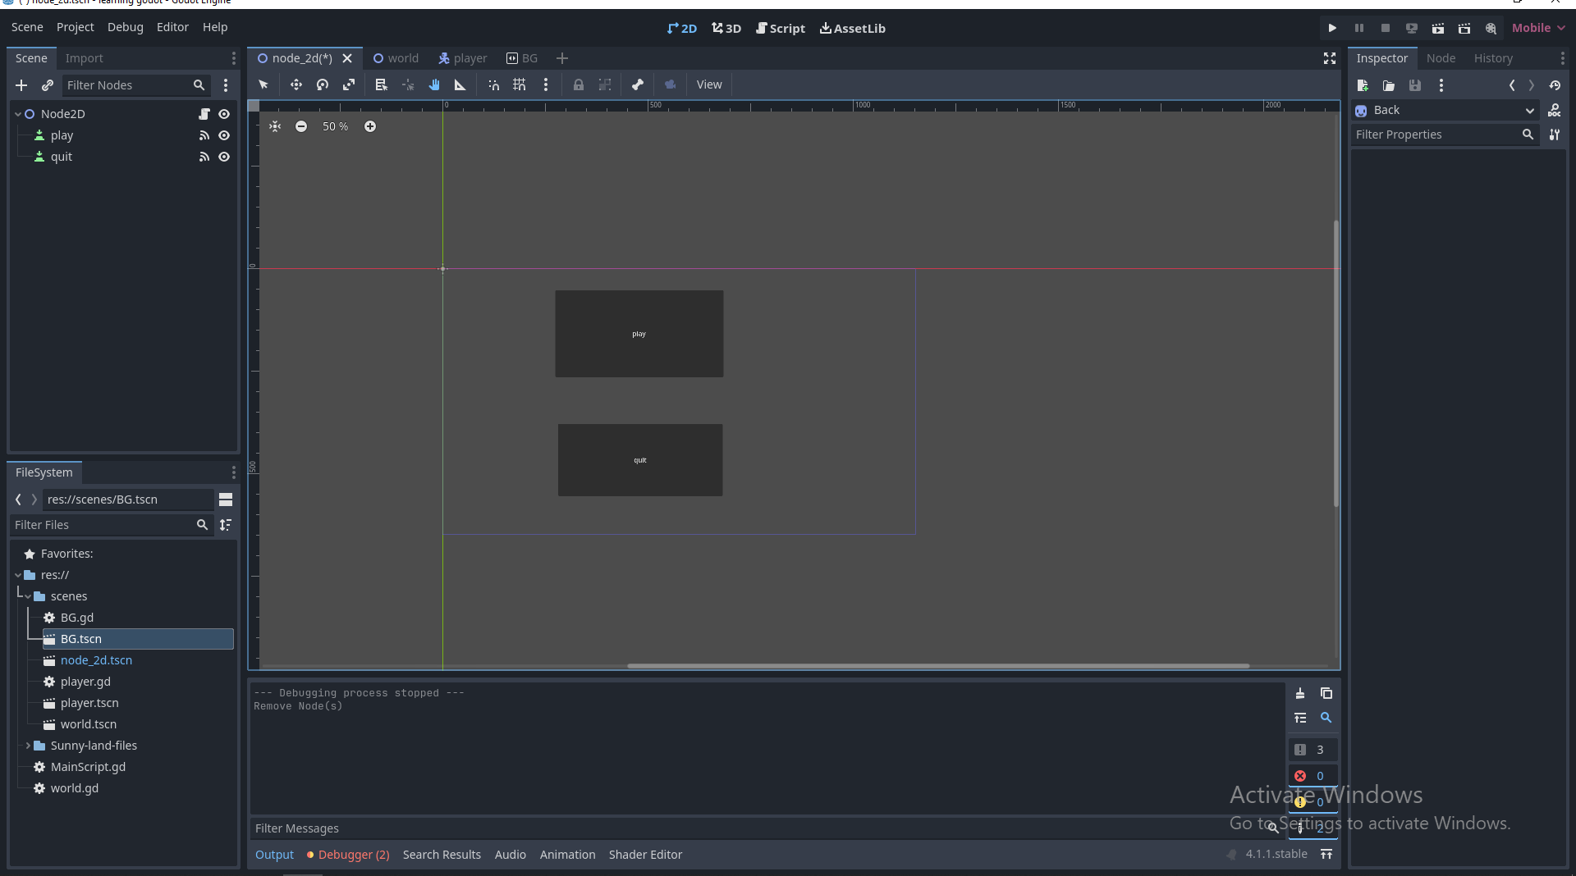Open the Project menu
1576x876 pixels.
(x=75, y=26)
